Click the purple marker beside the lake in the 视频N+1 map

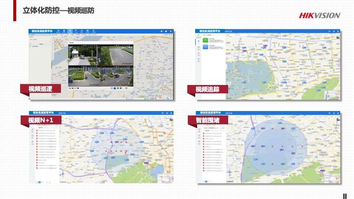(147, 163)
